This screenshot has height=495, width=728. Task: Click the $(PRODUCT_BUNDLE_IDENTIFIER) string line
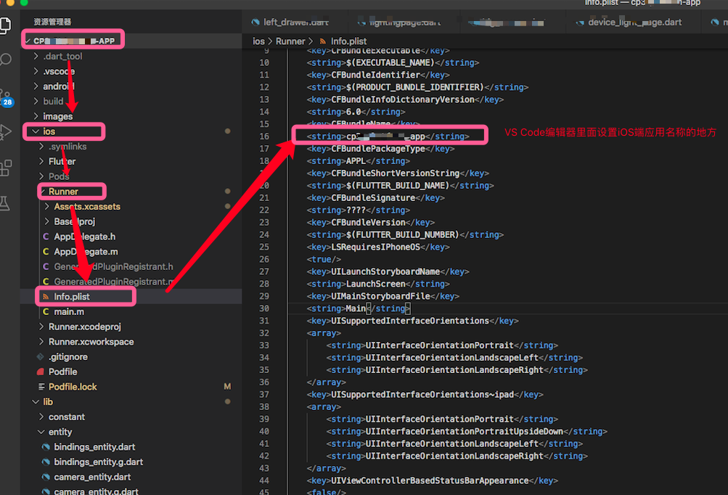[417, 87]
